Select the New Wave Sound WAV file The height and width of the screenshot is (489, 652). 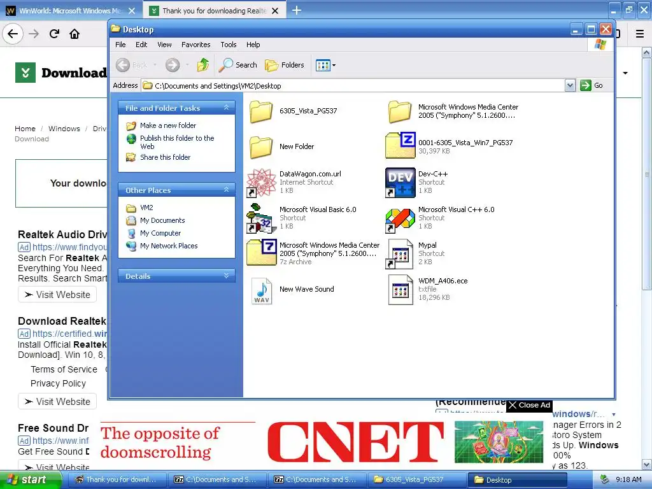pos(262,290)
